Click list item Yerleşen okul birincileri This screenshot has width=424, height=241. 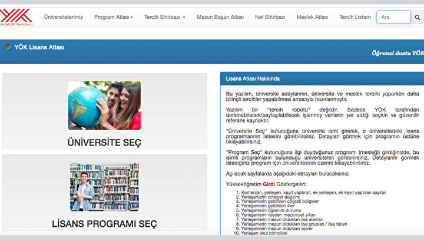point(264,233)
